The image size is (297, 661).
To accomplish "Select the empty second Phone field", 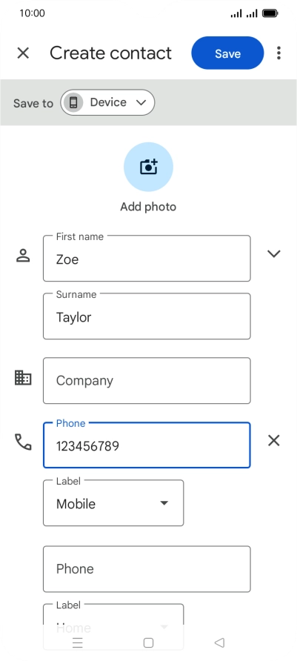I will 147,569.
